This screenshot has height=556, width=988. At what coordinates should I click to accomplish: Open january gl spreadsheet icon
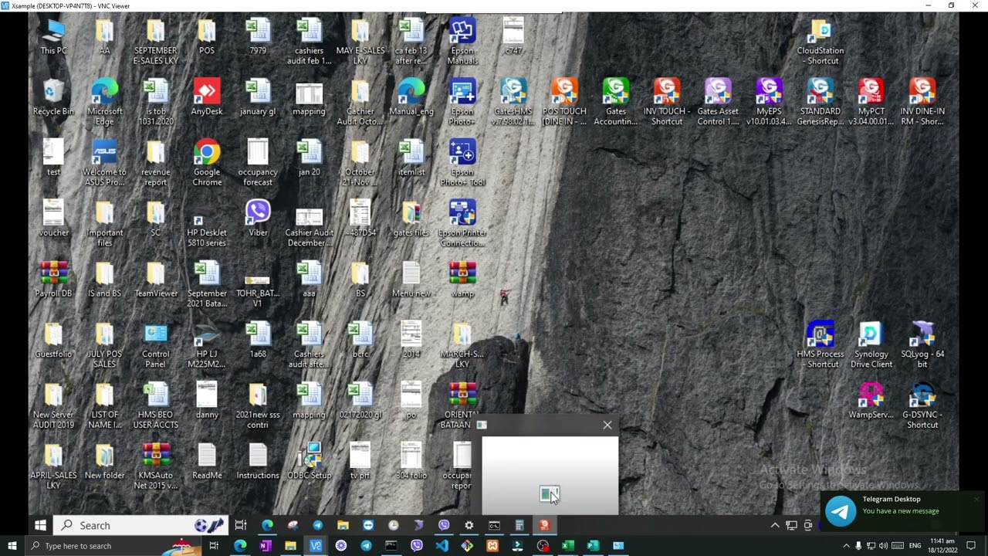click(258, 97)
